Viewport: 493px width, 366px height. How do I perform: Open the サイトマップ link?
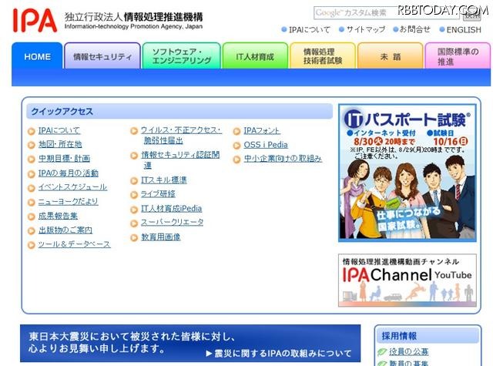(366, 29)
